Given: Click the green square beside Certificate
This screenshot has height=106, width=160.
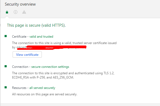Looking at the screenshot, I should tap(6, 36).
